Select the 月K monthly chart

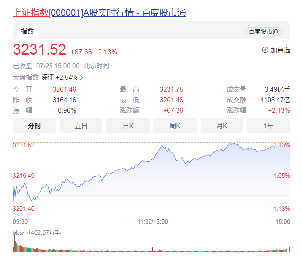point(222,126)
